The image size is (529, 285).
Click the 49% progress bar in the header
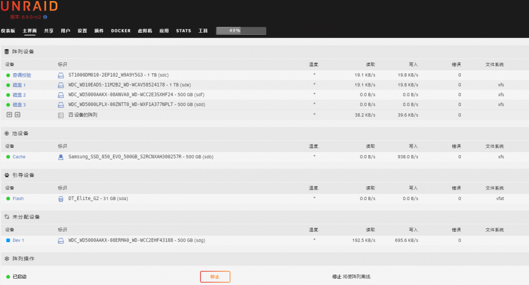point(241,31)
